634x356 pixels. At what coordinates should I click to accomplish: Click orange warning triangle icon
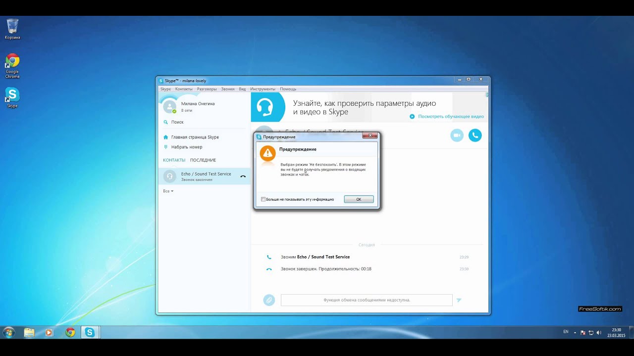pyautogui.click(x=267, y=153)
